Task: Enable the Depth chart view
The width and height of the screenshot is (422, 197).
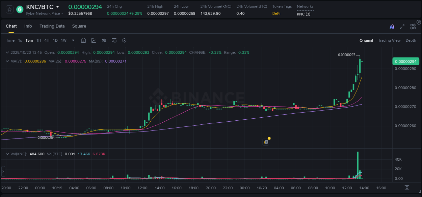Action: coord(411,40)
